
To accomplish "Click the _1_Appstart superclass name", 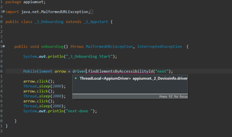I will click(96, 22).
